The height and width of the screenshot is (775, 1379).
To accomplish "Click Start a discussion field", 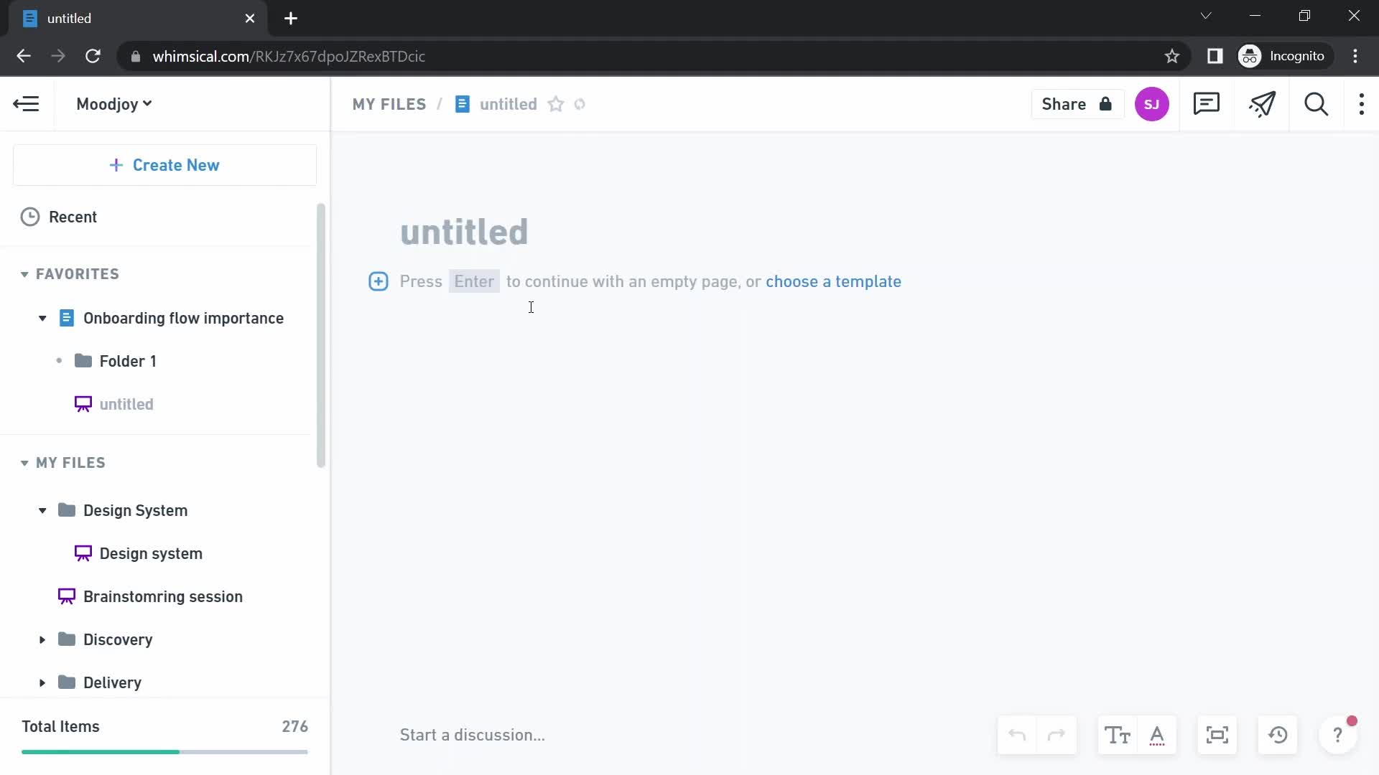I will coord(473,735).
